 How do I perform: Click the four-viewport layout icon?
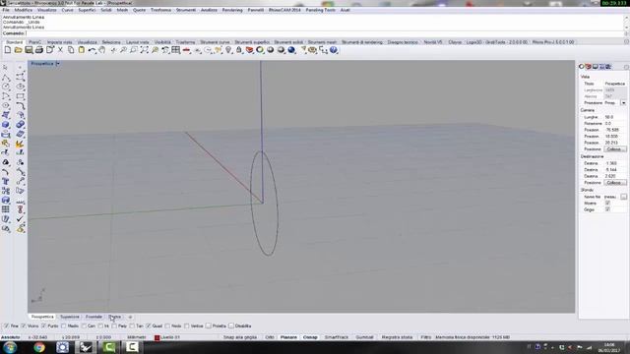[176, 50]
